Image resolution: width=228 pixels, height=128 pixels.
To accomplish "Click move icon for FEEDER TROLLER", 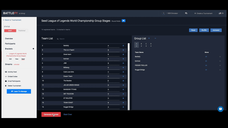I will (x=206, y=65).
